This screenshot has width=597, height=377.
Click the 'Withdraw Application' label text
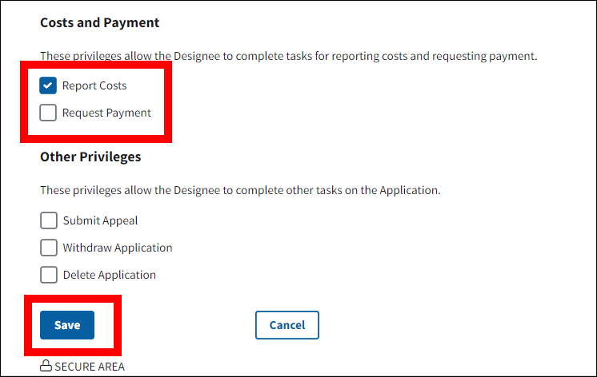[x=118, y=248]
